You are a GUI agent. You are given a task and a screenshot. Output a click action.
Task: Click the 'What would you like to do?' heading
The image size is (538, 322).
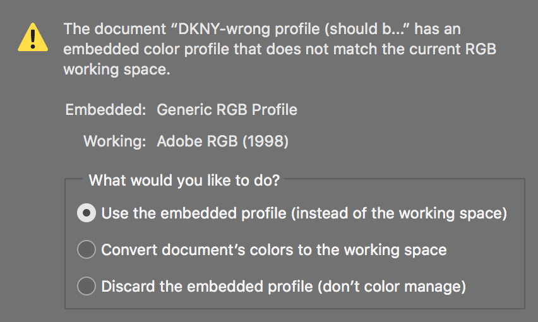pos(184,181)
